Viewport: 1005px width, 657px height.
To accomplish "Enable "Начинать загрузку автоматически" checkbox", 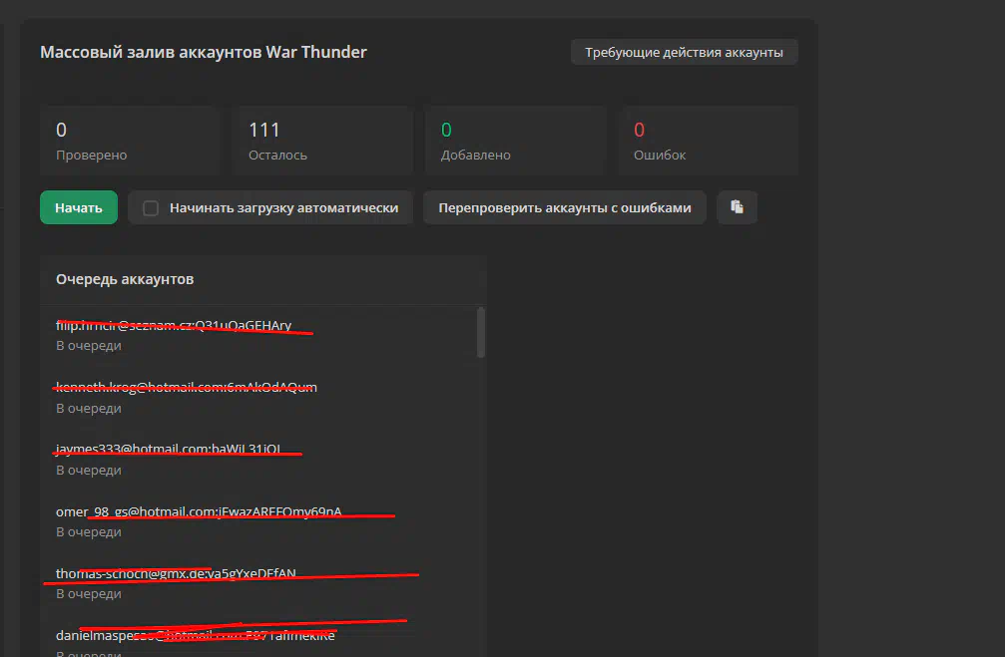I will click(151, 208).
